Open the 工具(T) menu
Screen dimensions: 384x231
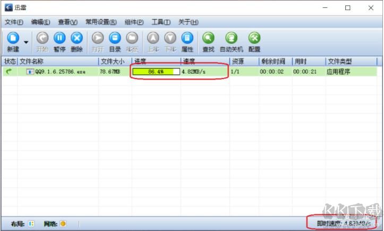161,22
